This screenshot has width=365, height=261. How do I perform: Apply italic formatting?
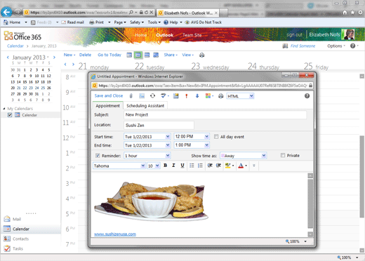(x=173, y=166)
